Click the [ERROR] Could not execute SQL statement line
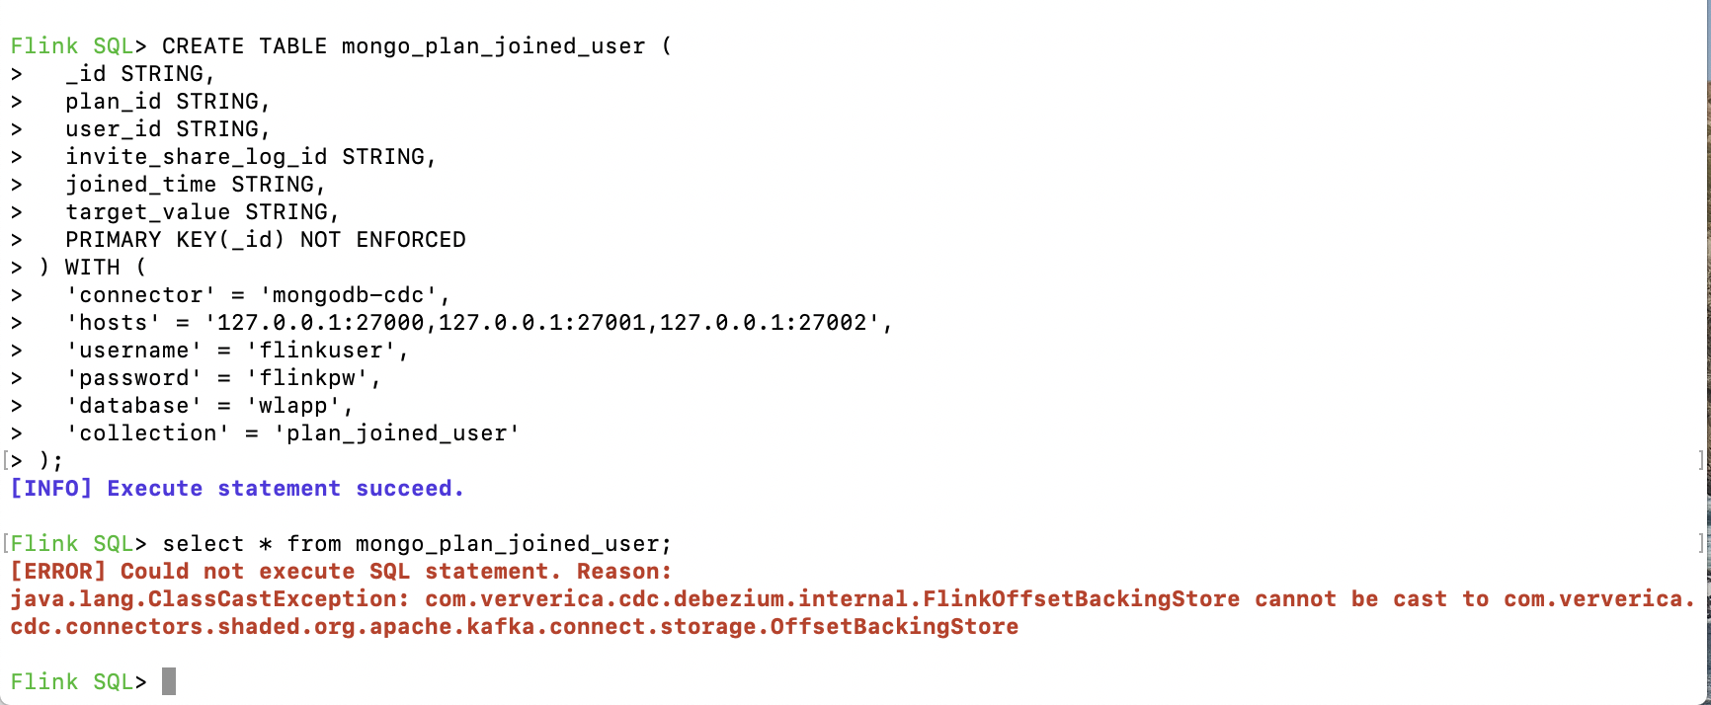This screenshot has width=1711, height=705. click(341, 572)
